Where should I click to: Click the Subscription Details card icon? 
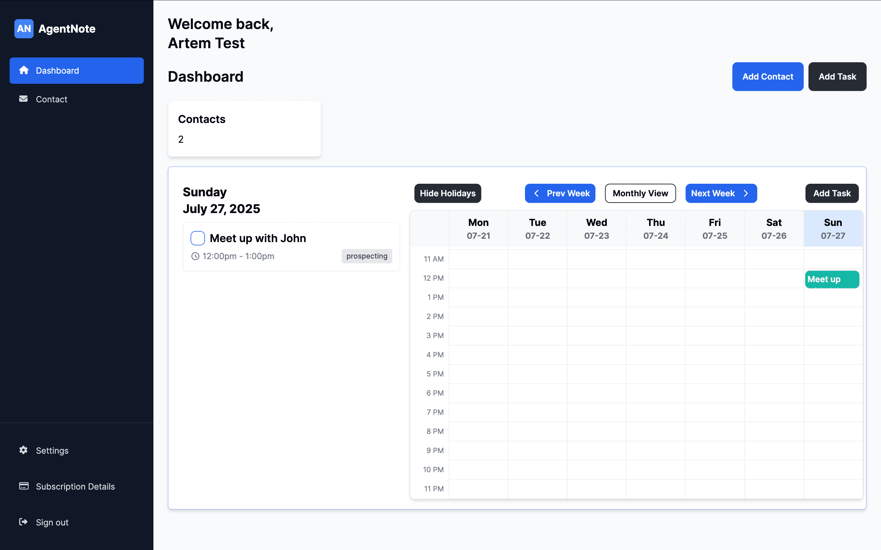24,486
